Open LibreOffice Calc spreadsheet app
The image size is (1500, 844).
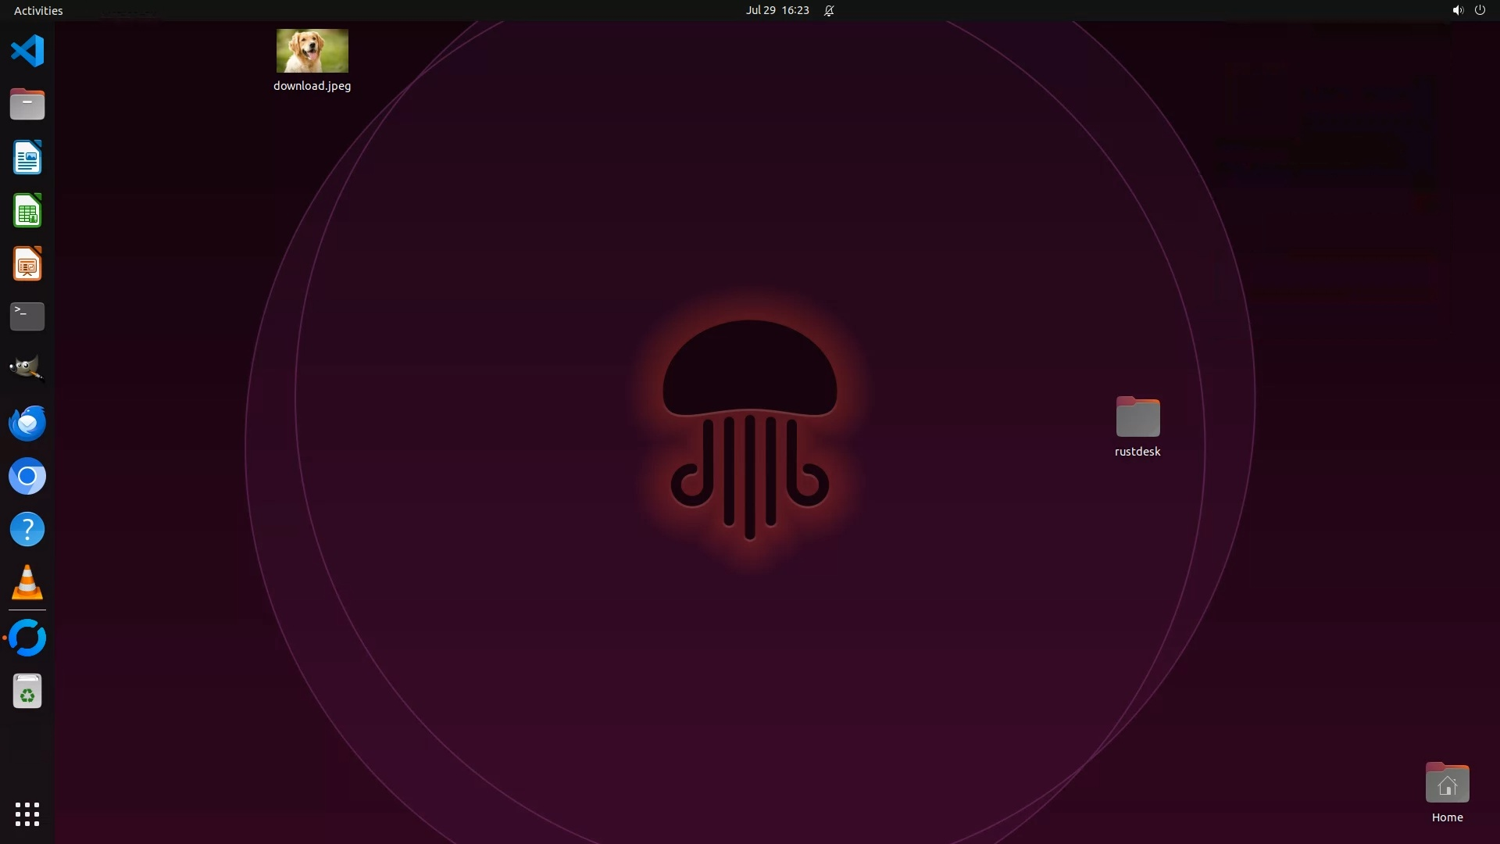pyautogui.click(x=27, y=211)
